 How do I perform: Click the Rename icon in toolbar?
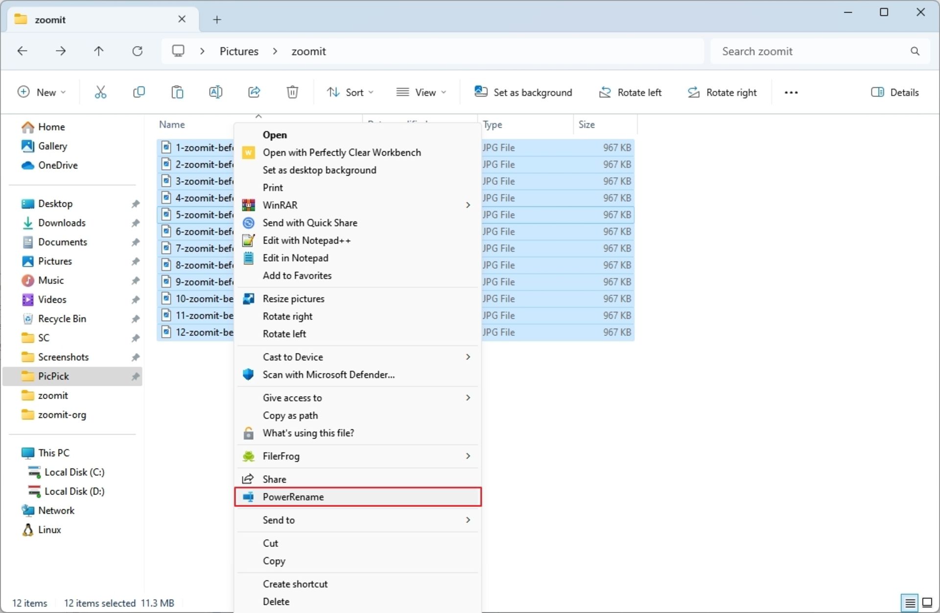(215, 92)
